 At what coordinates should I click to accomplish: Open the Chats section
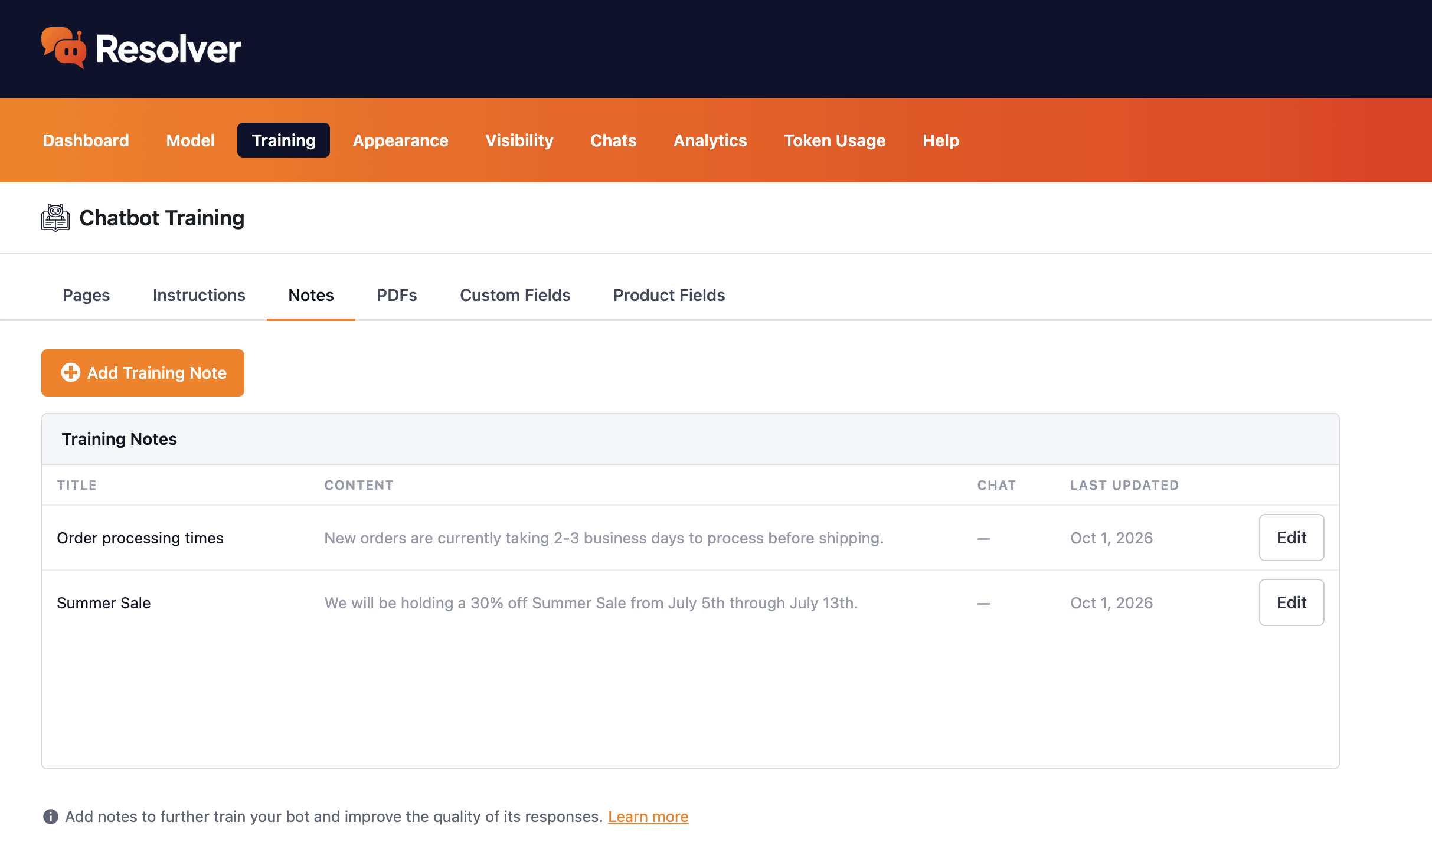pyautogui.click(x=613, y=140)
